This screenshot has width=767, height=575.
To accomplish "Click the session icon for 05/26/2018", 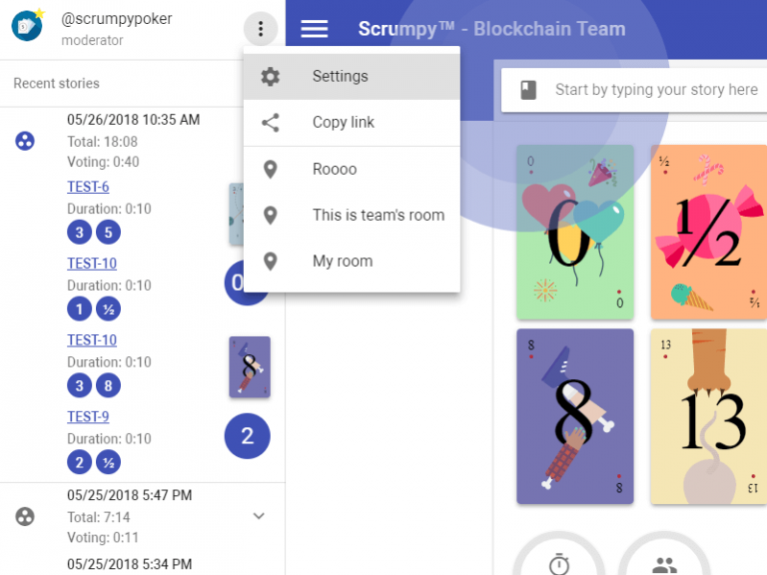I will (x=25, y=141).
